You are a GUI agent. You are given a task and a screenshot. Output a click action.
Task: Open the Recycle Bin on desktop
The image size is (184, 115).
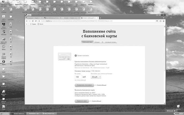click(x=178, y=107)
